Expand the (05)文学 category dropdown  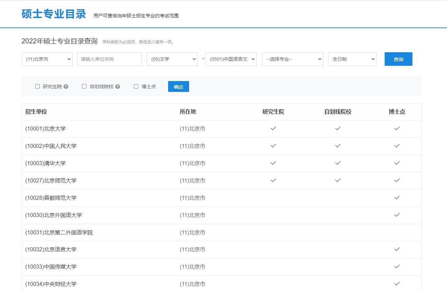(x=172, y=59)
